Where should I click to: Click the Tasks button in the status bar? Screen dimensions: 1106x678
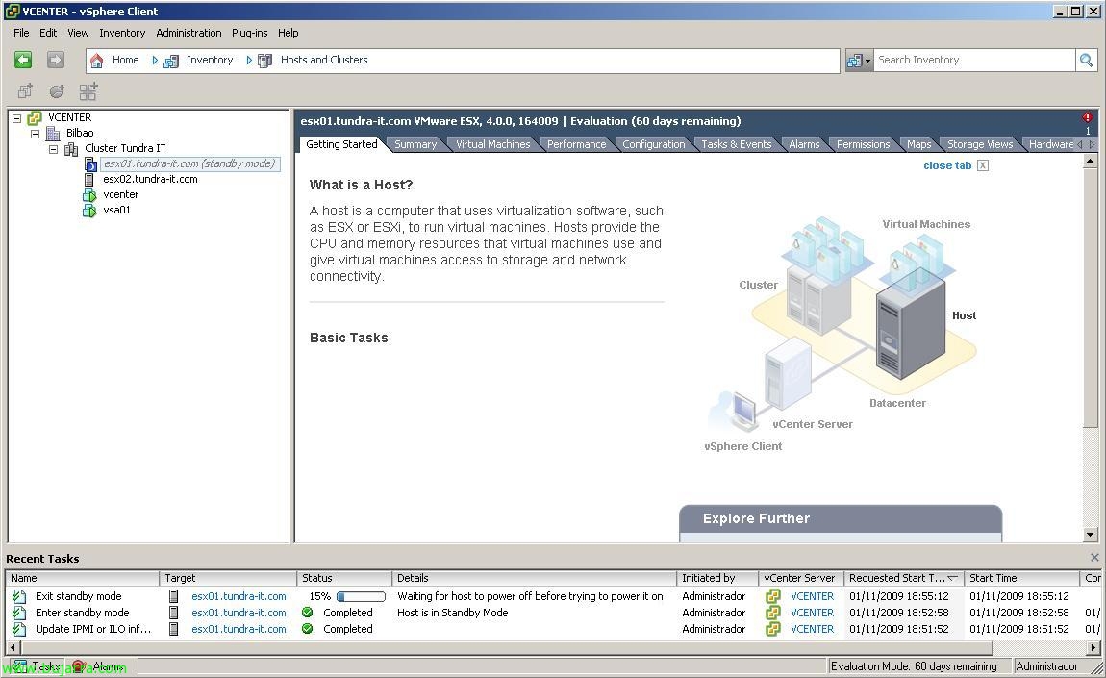38,666
